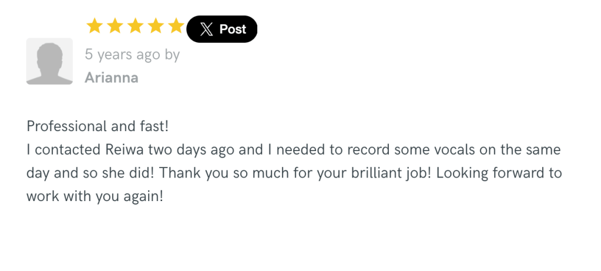
Task: Click the second gold rating star
Action: (115, 26)
